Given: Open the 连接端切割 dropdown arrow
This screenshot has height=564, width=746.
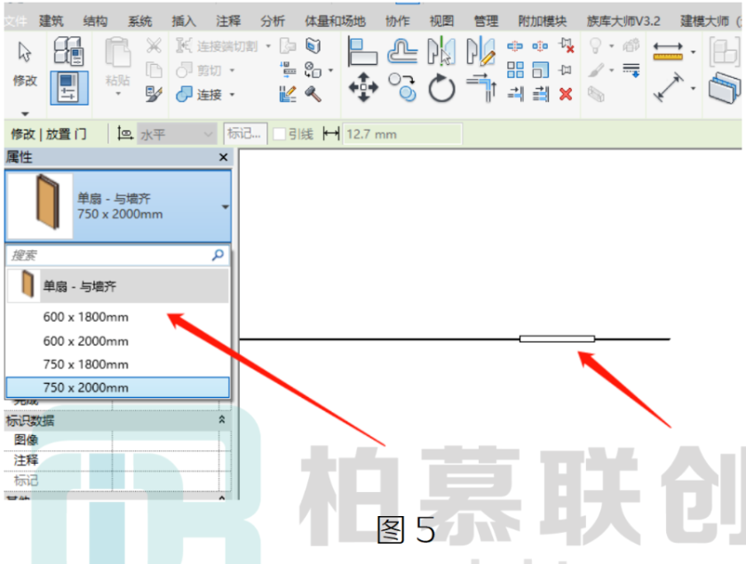Looking at the screenshot, I should [x=268, y=46].
